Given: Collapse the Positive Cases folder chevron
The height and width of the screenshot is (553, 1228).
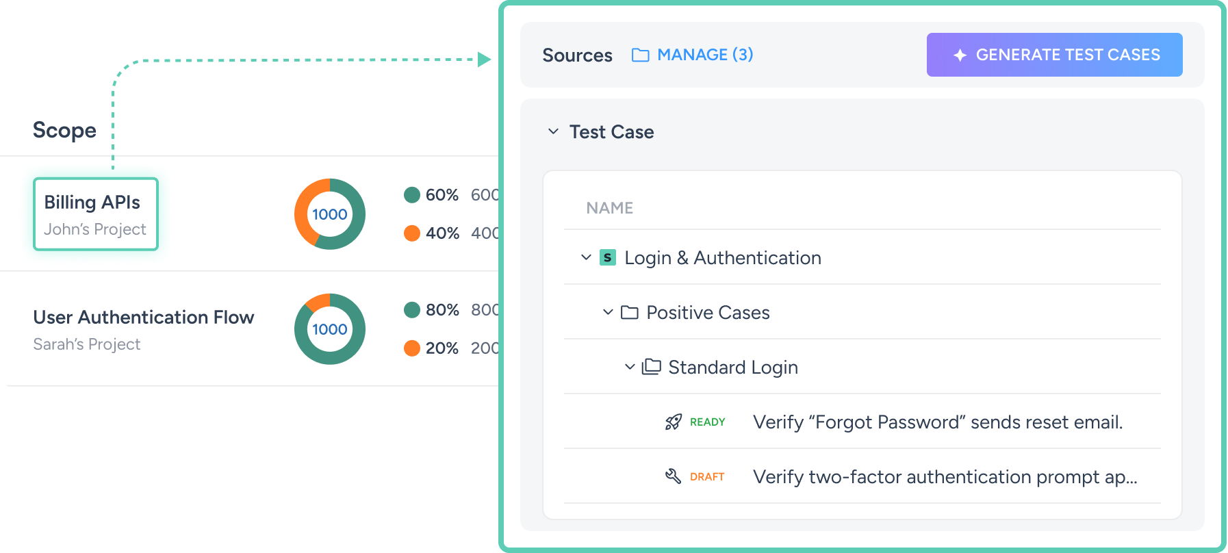Looking at the screenshot, I should tap(608, 312).
